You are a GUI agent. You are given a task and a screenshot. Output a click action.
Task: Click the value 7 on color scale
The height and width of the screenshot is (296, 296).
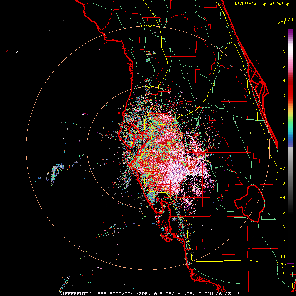point(284,37)
